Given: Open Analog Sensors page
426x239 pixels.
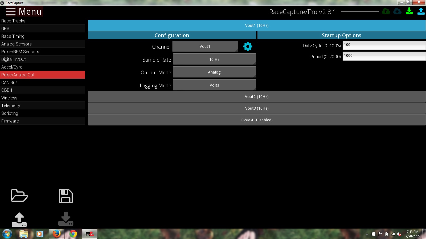Looking at the screenshot, I should click(x=43, y=44).
